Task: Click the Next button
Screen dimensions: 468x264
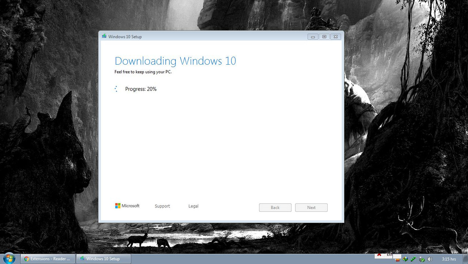Action: (x=312, y=207)
